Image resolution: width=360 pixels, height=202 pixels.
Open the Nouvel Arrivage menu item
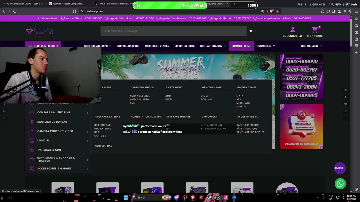128,46
